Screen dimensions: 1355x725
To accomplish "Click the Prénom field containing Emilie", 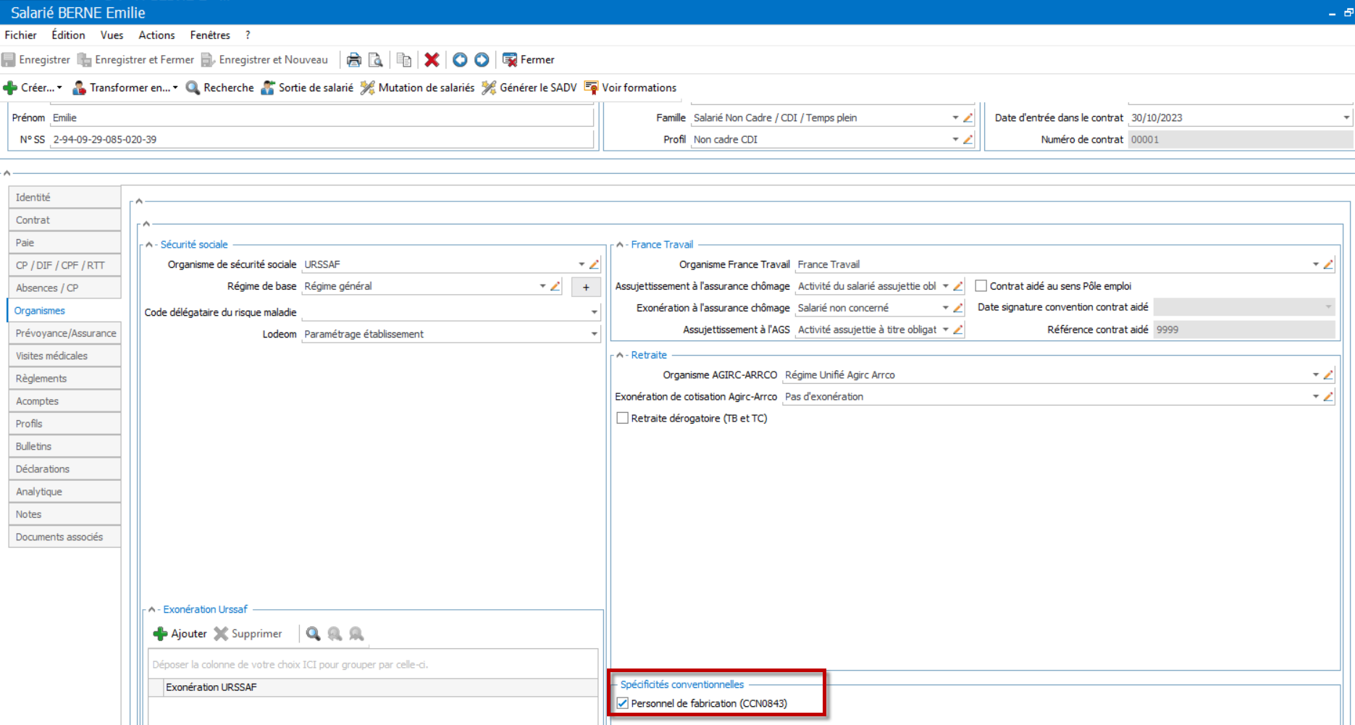I will click(x=322, y=117).
